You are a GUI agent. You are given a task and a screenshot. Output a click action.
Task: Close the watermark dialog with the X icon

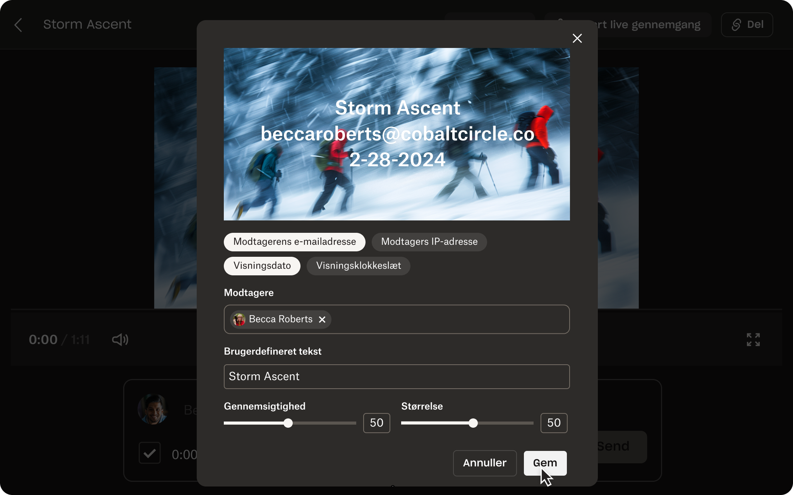[577, 38]
